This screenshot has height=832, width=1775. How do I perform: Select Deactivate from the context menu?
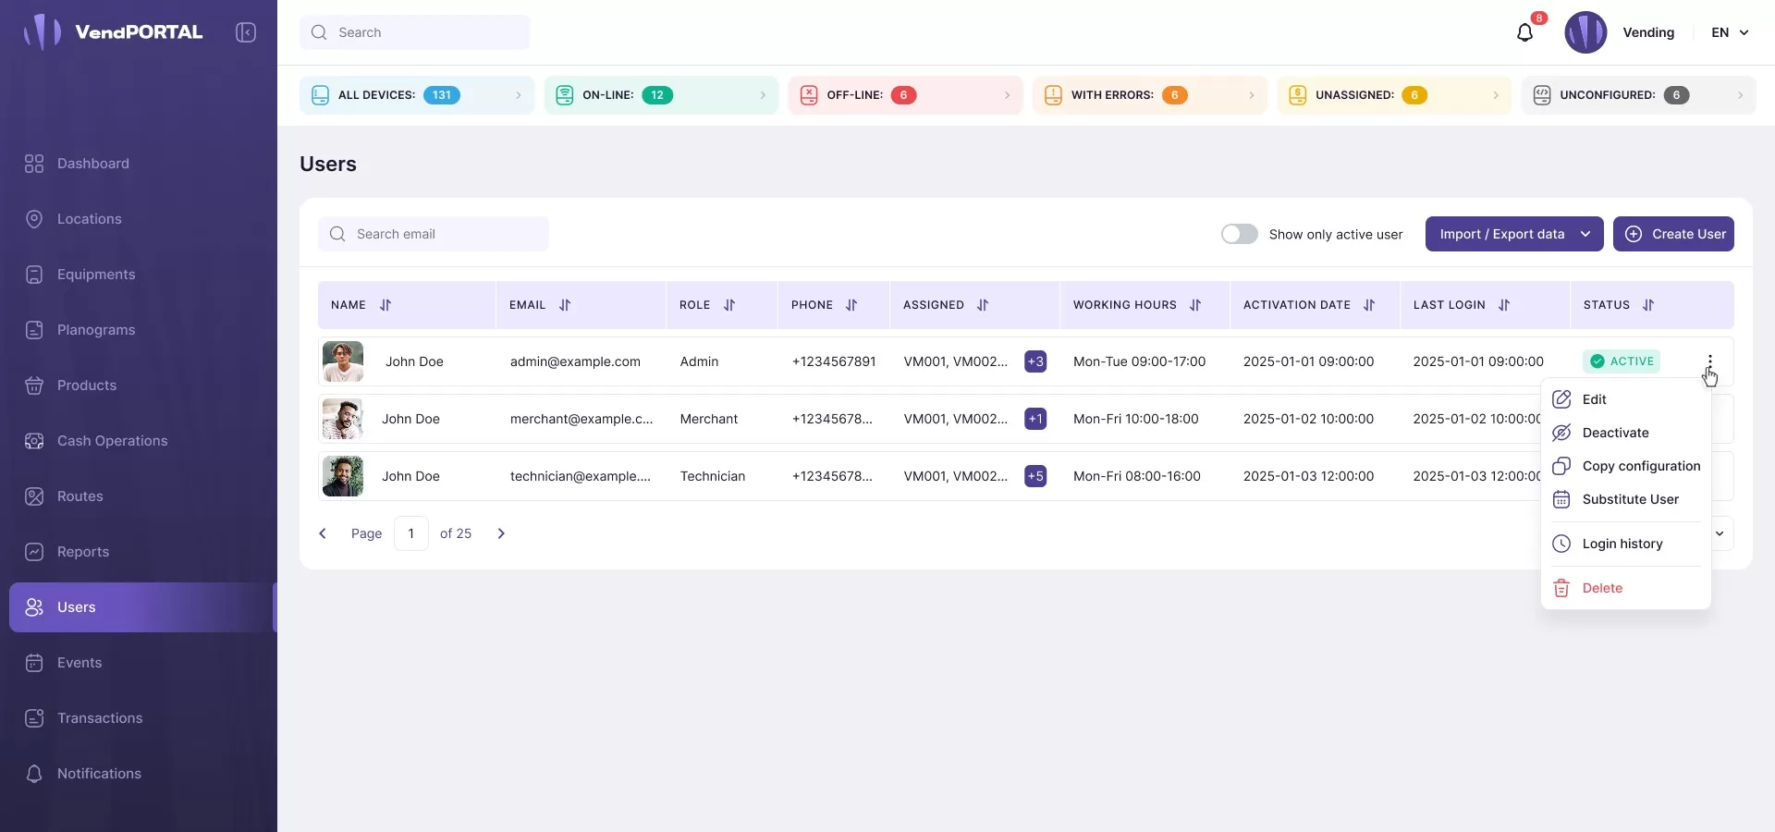pyautogui.click(x=1615, y=433)
